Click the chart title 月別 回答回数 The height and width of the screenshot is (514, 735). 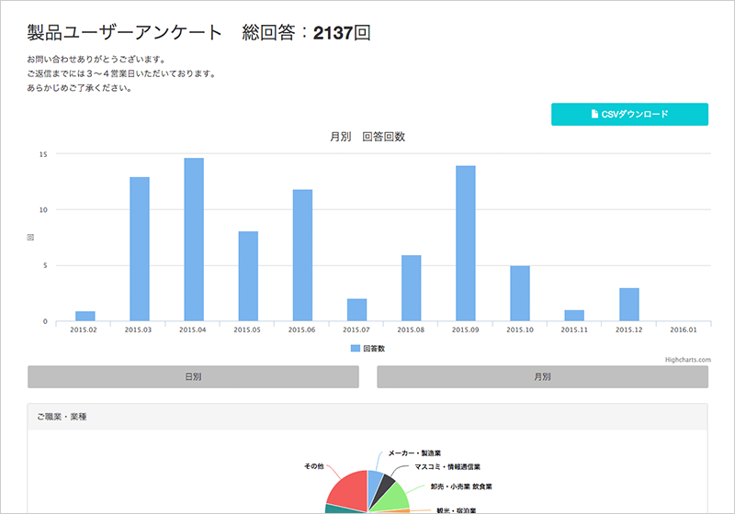click(x=367, y=137)
